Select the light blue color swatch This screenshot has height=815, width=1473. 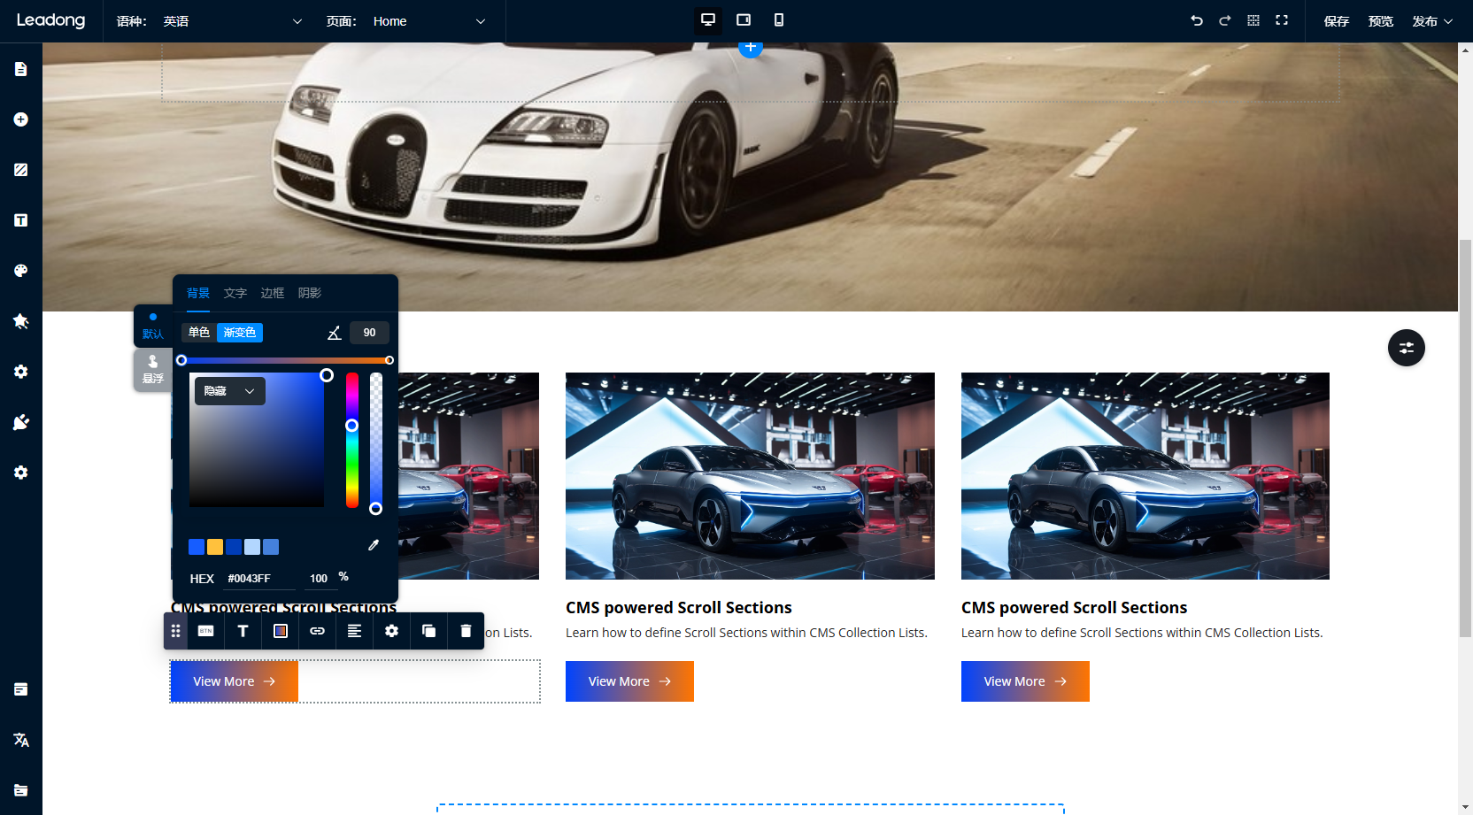252,547
